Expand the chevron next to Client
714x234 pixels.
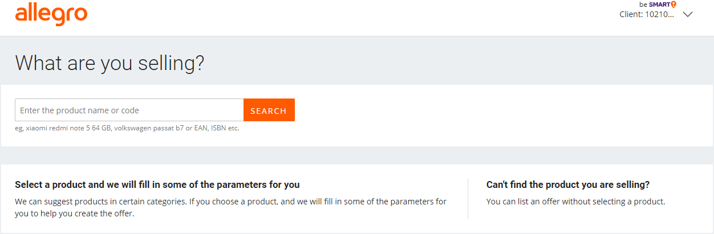coord(687,15)
